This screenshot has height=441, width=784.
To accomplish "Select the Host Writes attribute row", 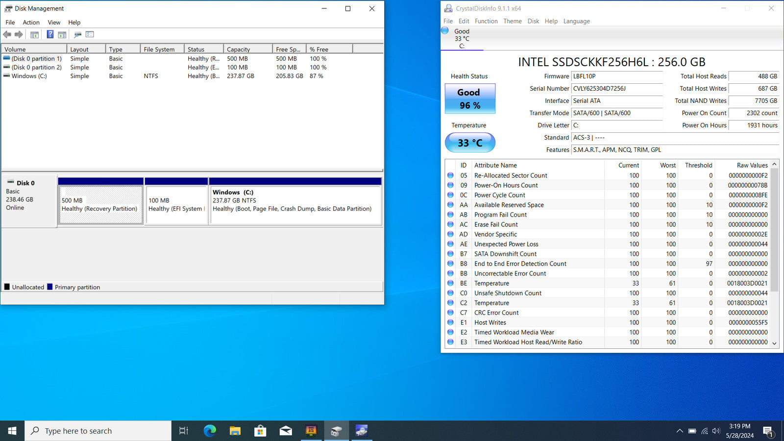I will pos(608,322).
